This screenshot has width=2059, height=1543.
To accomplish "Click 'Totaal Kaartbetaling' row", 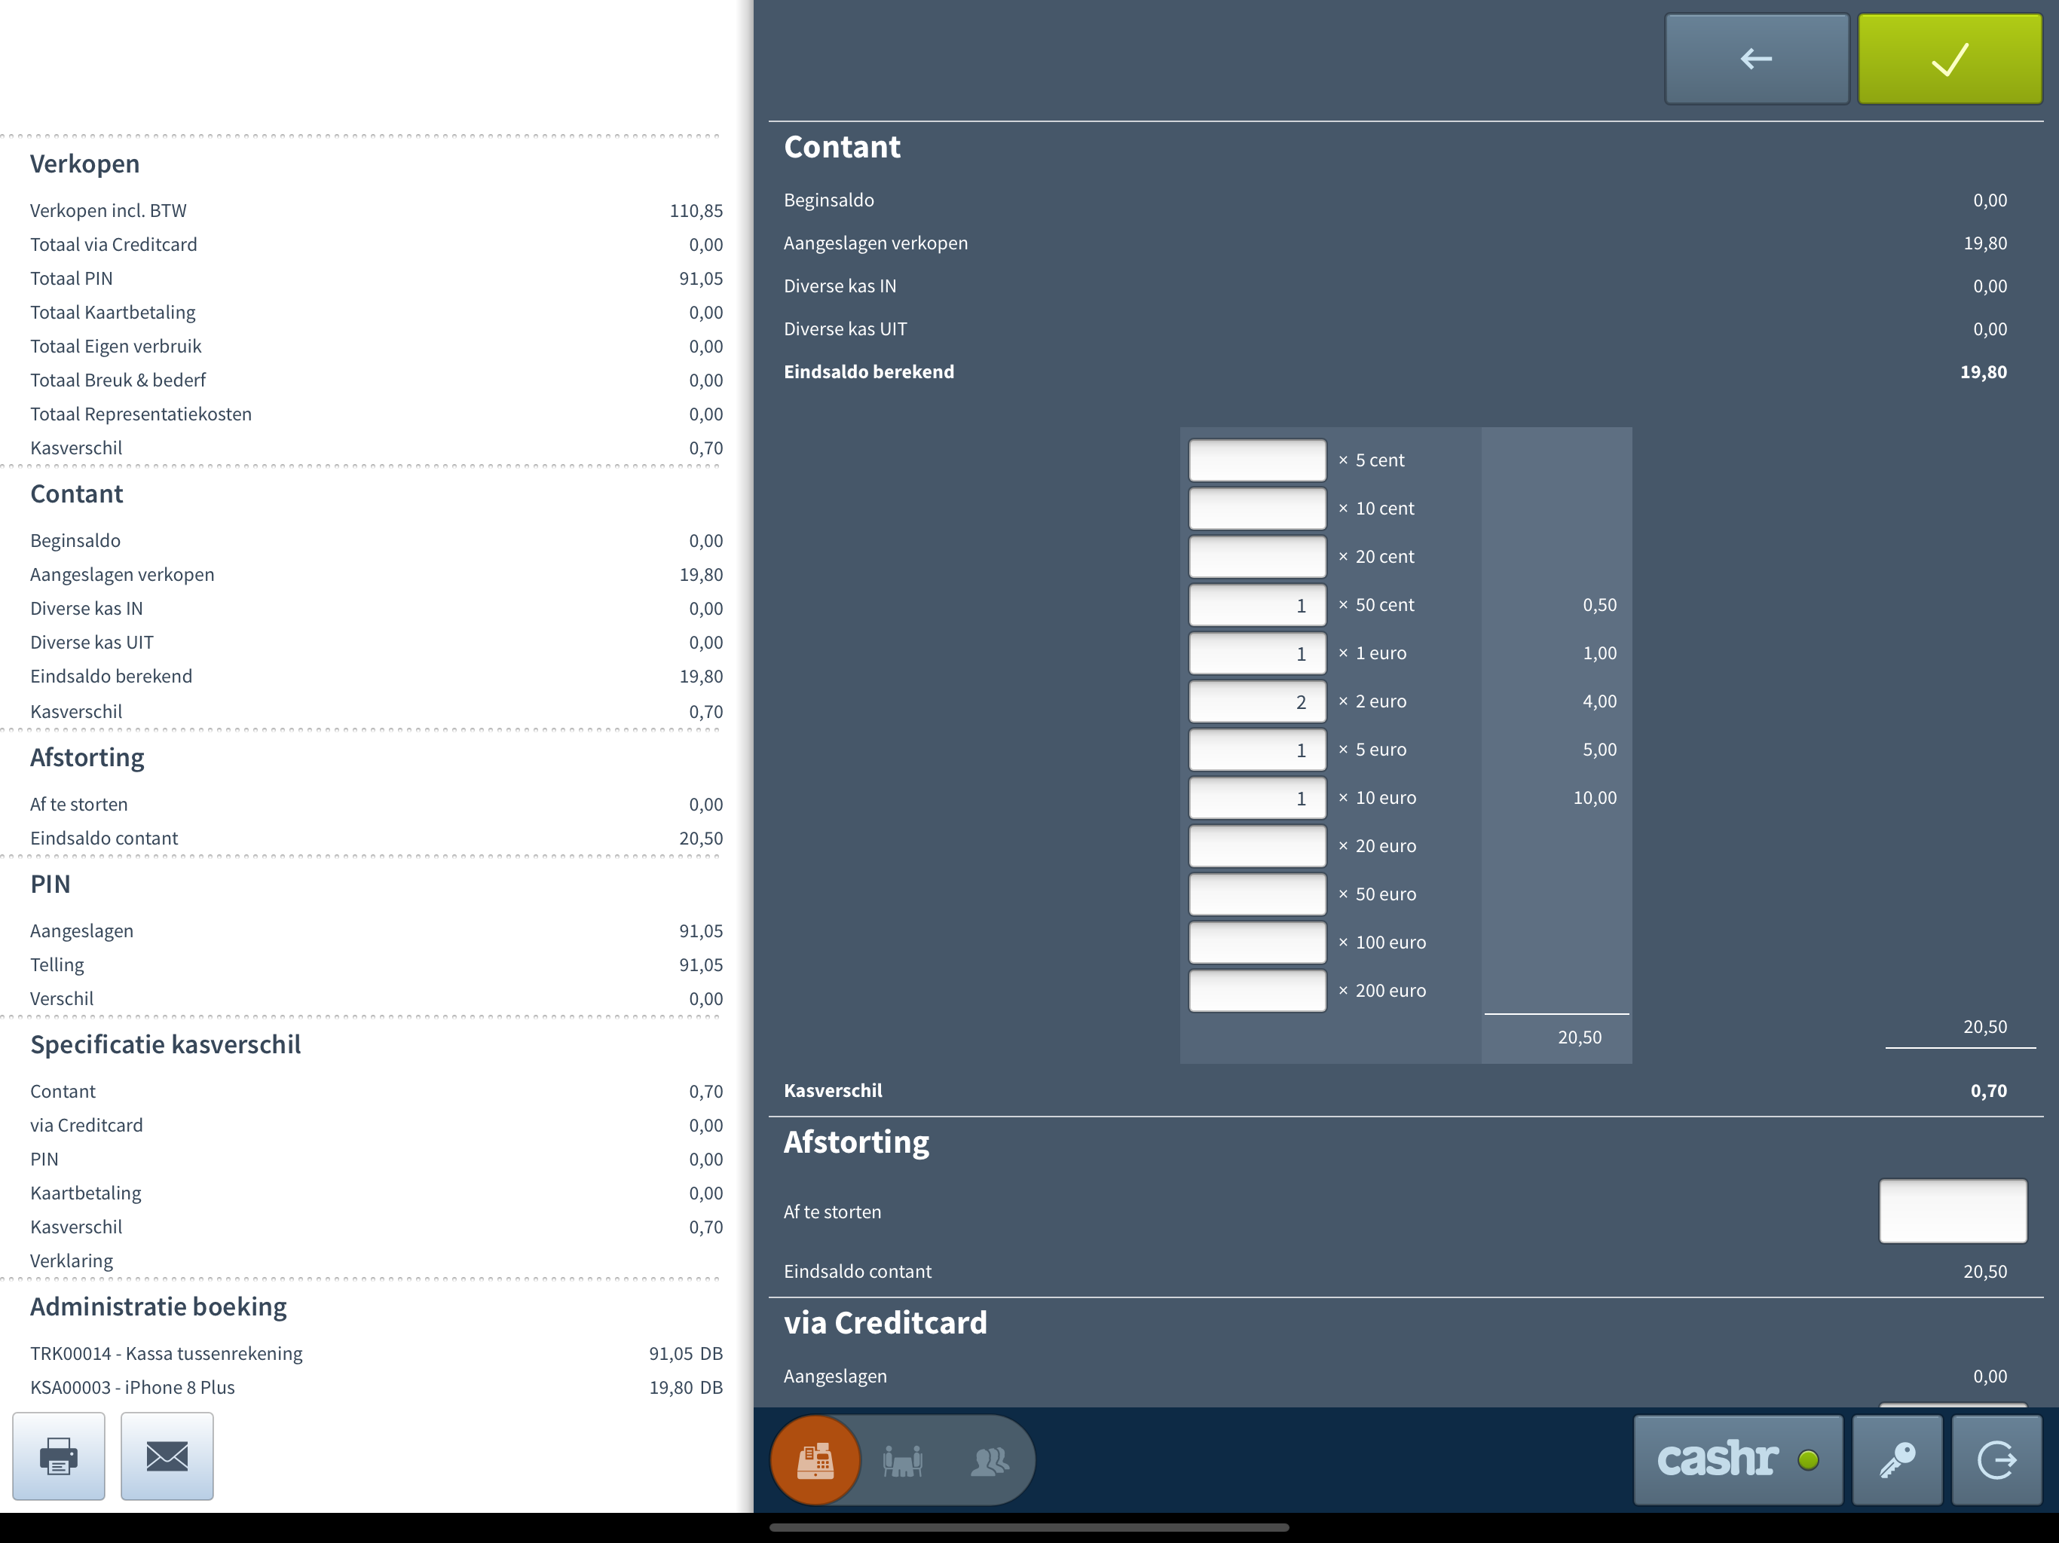I will (376, 313).
